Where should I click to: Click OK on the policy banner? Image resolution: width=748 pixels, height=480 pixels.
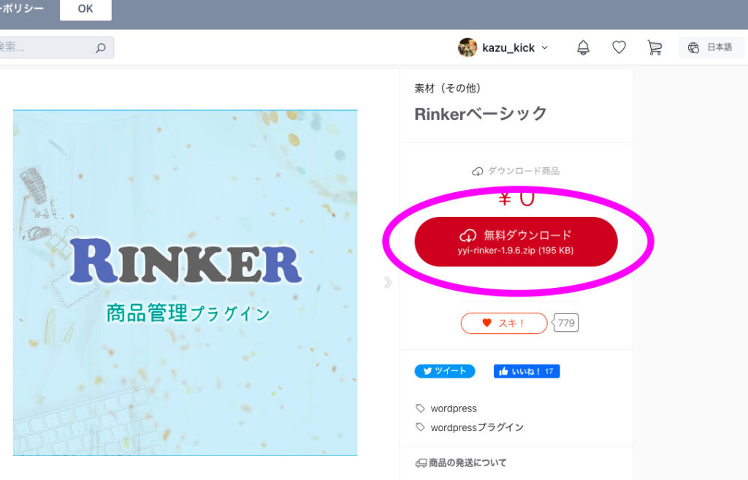pyautogui.click(x=85, y=9)
